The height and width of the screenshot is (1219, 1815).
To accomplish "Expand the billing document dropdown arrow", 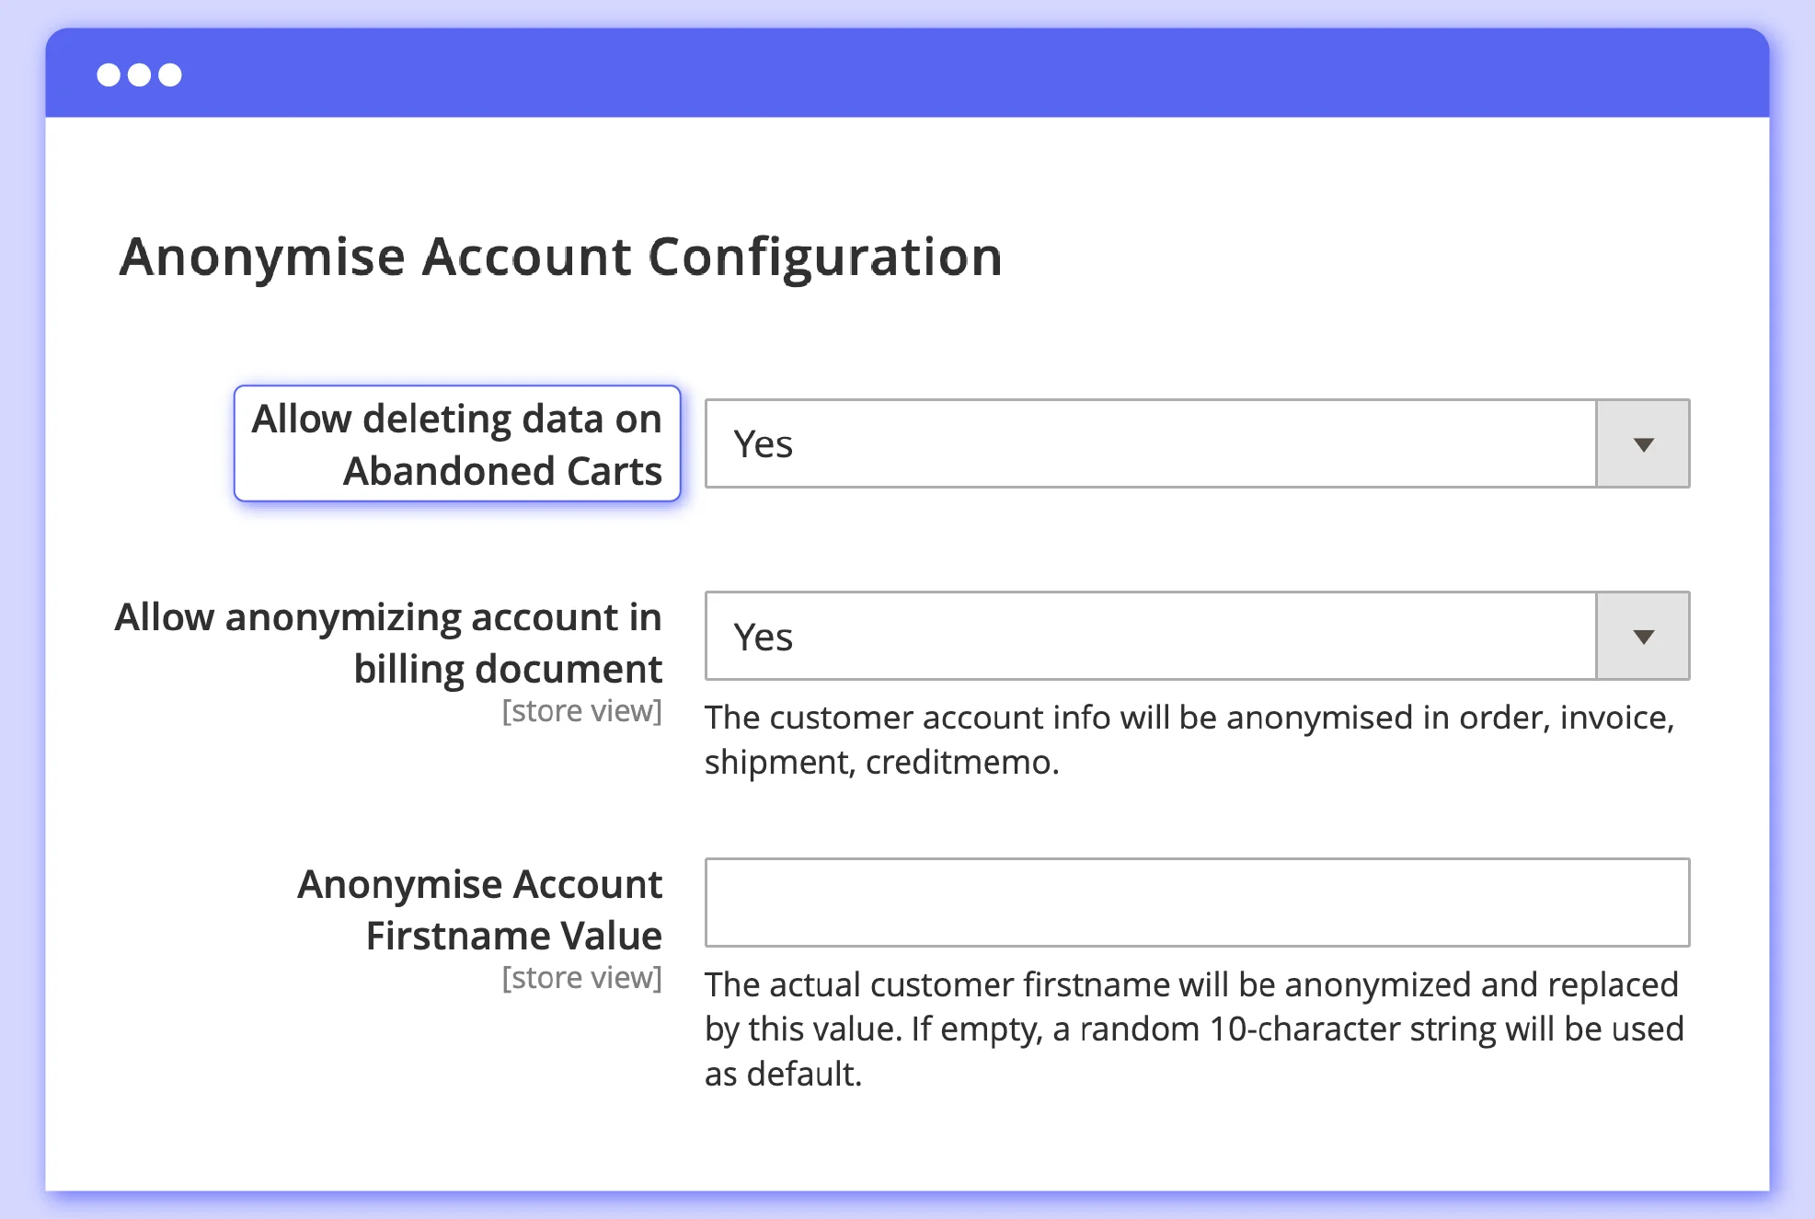I will [1643, 637].
